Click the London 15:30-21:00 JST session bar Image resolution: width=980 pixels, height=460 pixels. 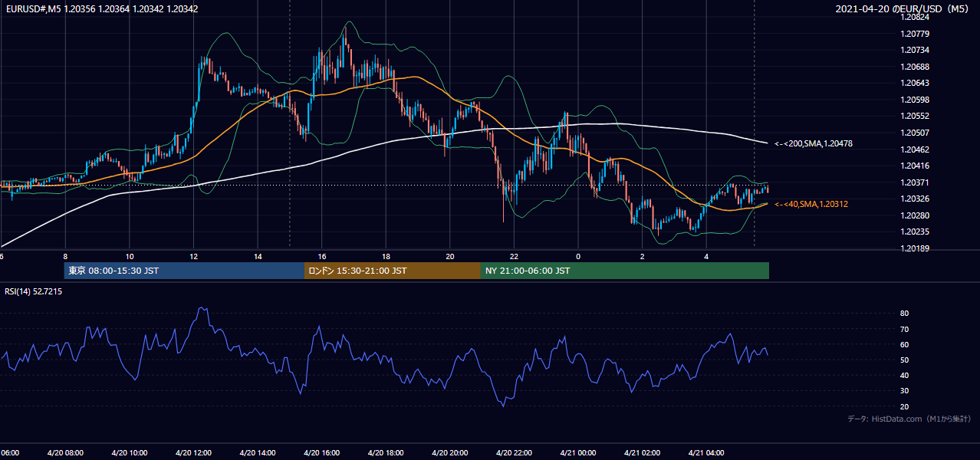click(x=393, y=271)
